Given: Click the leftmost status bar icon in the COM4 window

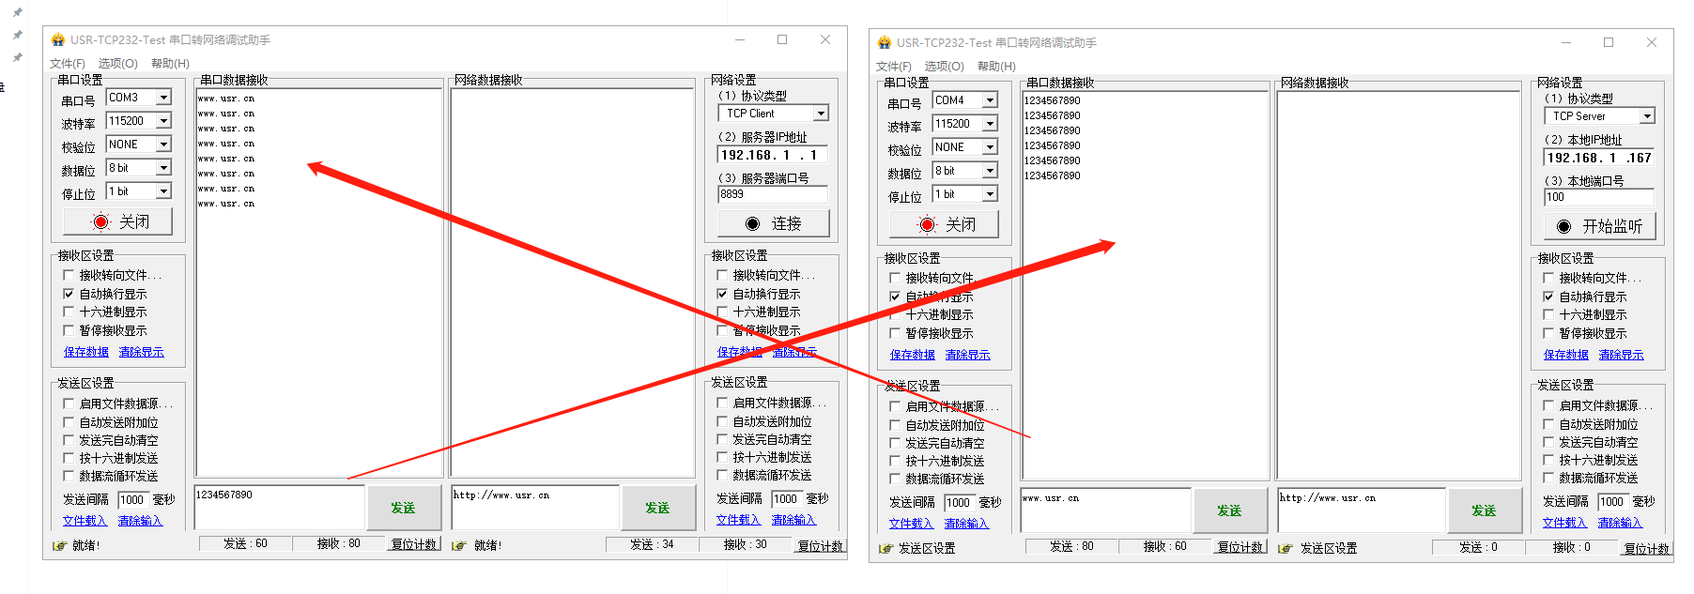Looking at the screenshot, I should [885, 548].
